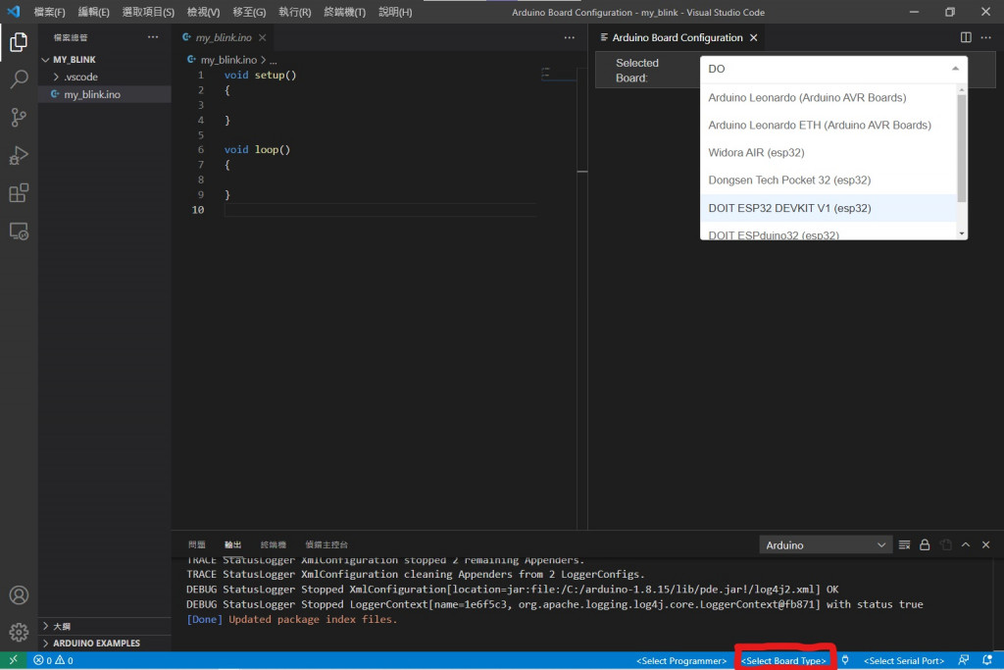Choose Arduino Leonardo ETH board option
Image resolution: width=1004 pixels, height=670 pixels.
pyautogui.click(x=828, y=125)
